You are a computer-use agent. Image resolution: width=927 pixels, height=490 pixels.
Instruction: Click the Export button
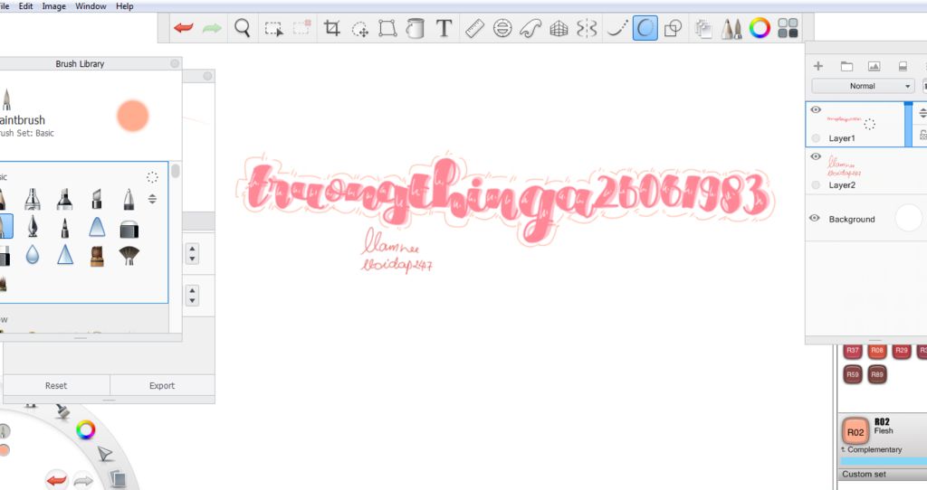pos(162,385)
